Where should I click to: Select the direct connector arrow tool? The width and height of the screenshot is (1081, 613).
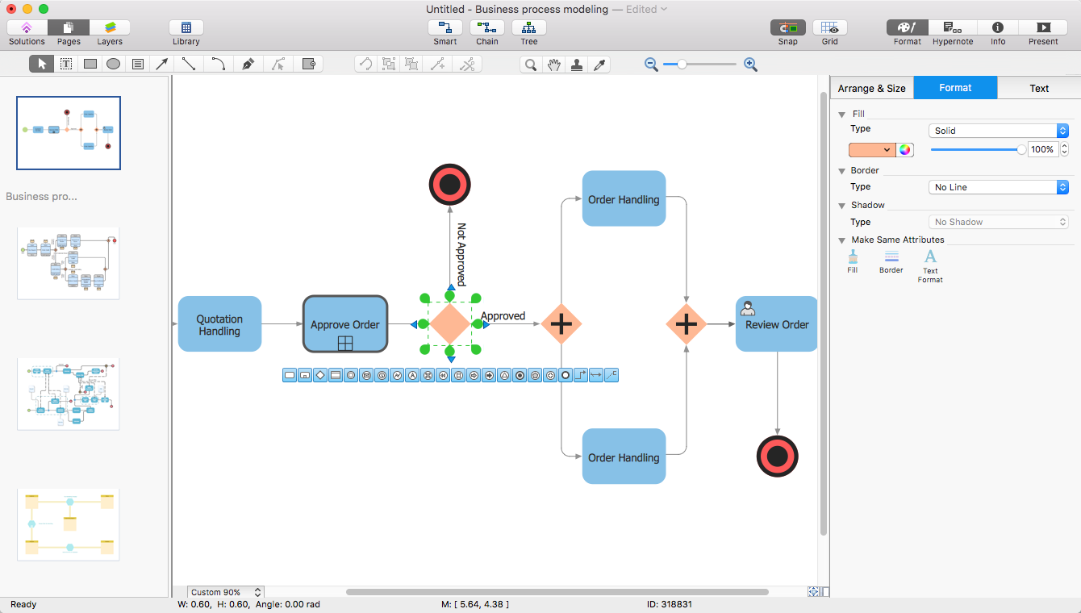(x=162, y=64)
